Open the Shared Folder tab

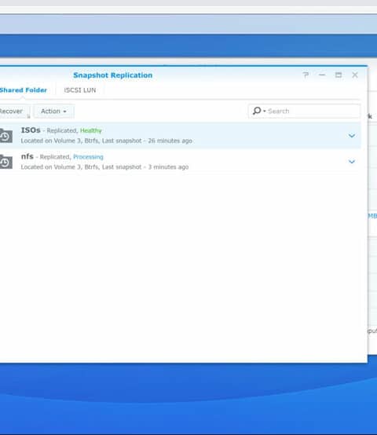click(24, 90)
